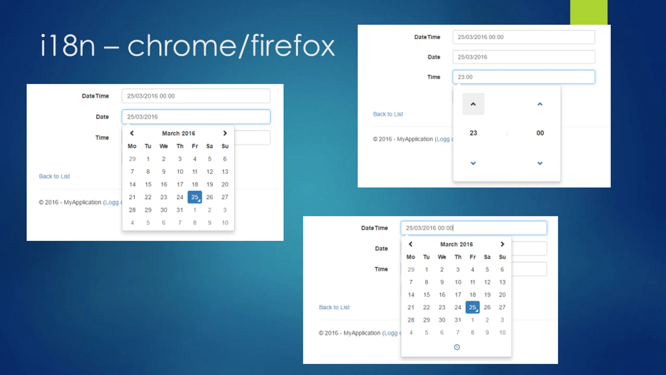Click Logg link in left panel footer

pos(112,202)
